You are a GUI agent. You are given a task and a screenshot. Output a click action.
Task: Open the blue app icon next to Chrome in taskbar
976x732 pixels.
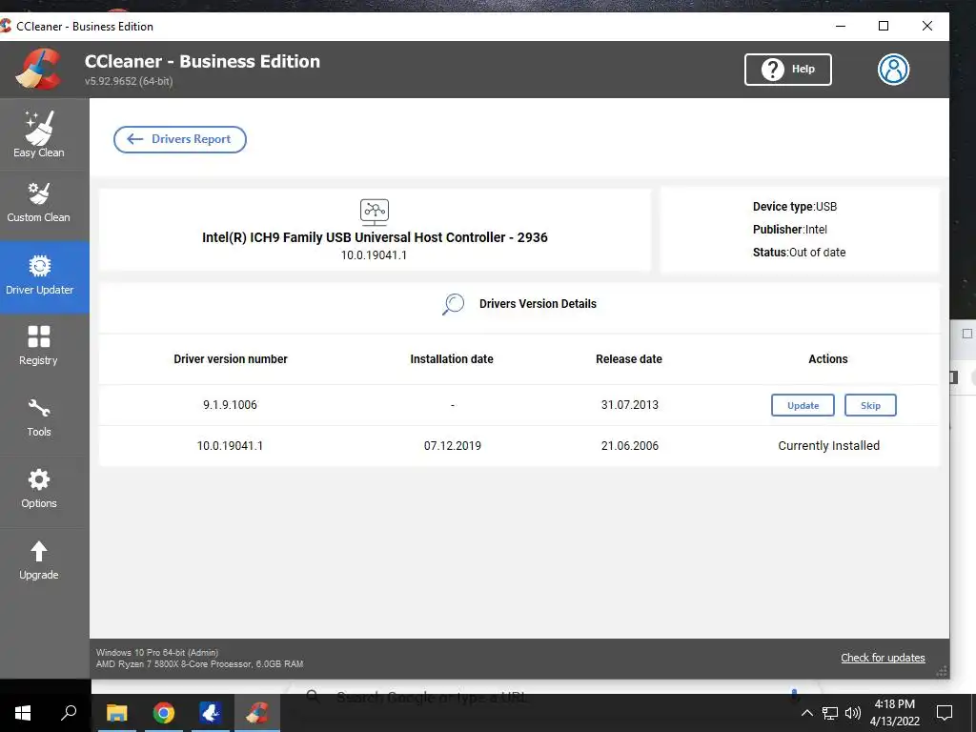click(211, 713)
